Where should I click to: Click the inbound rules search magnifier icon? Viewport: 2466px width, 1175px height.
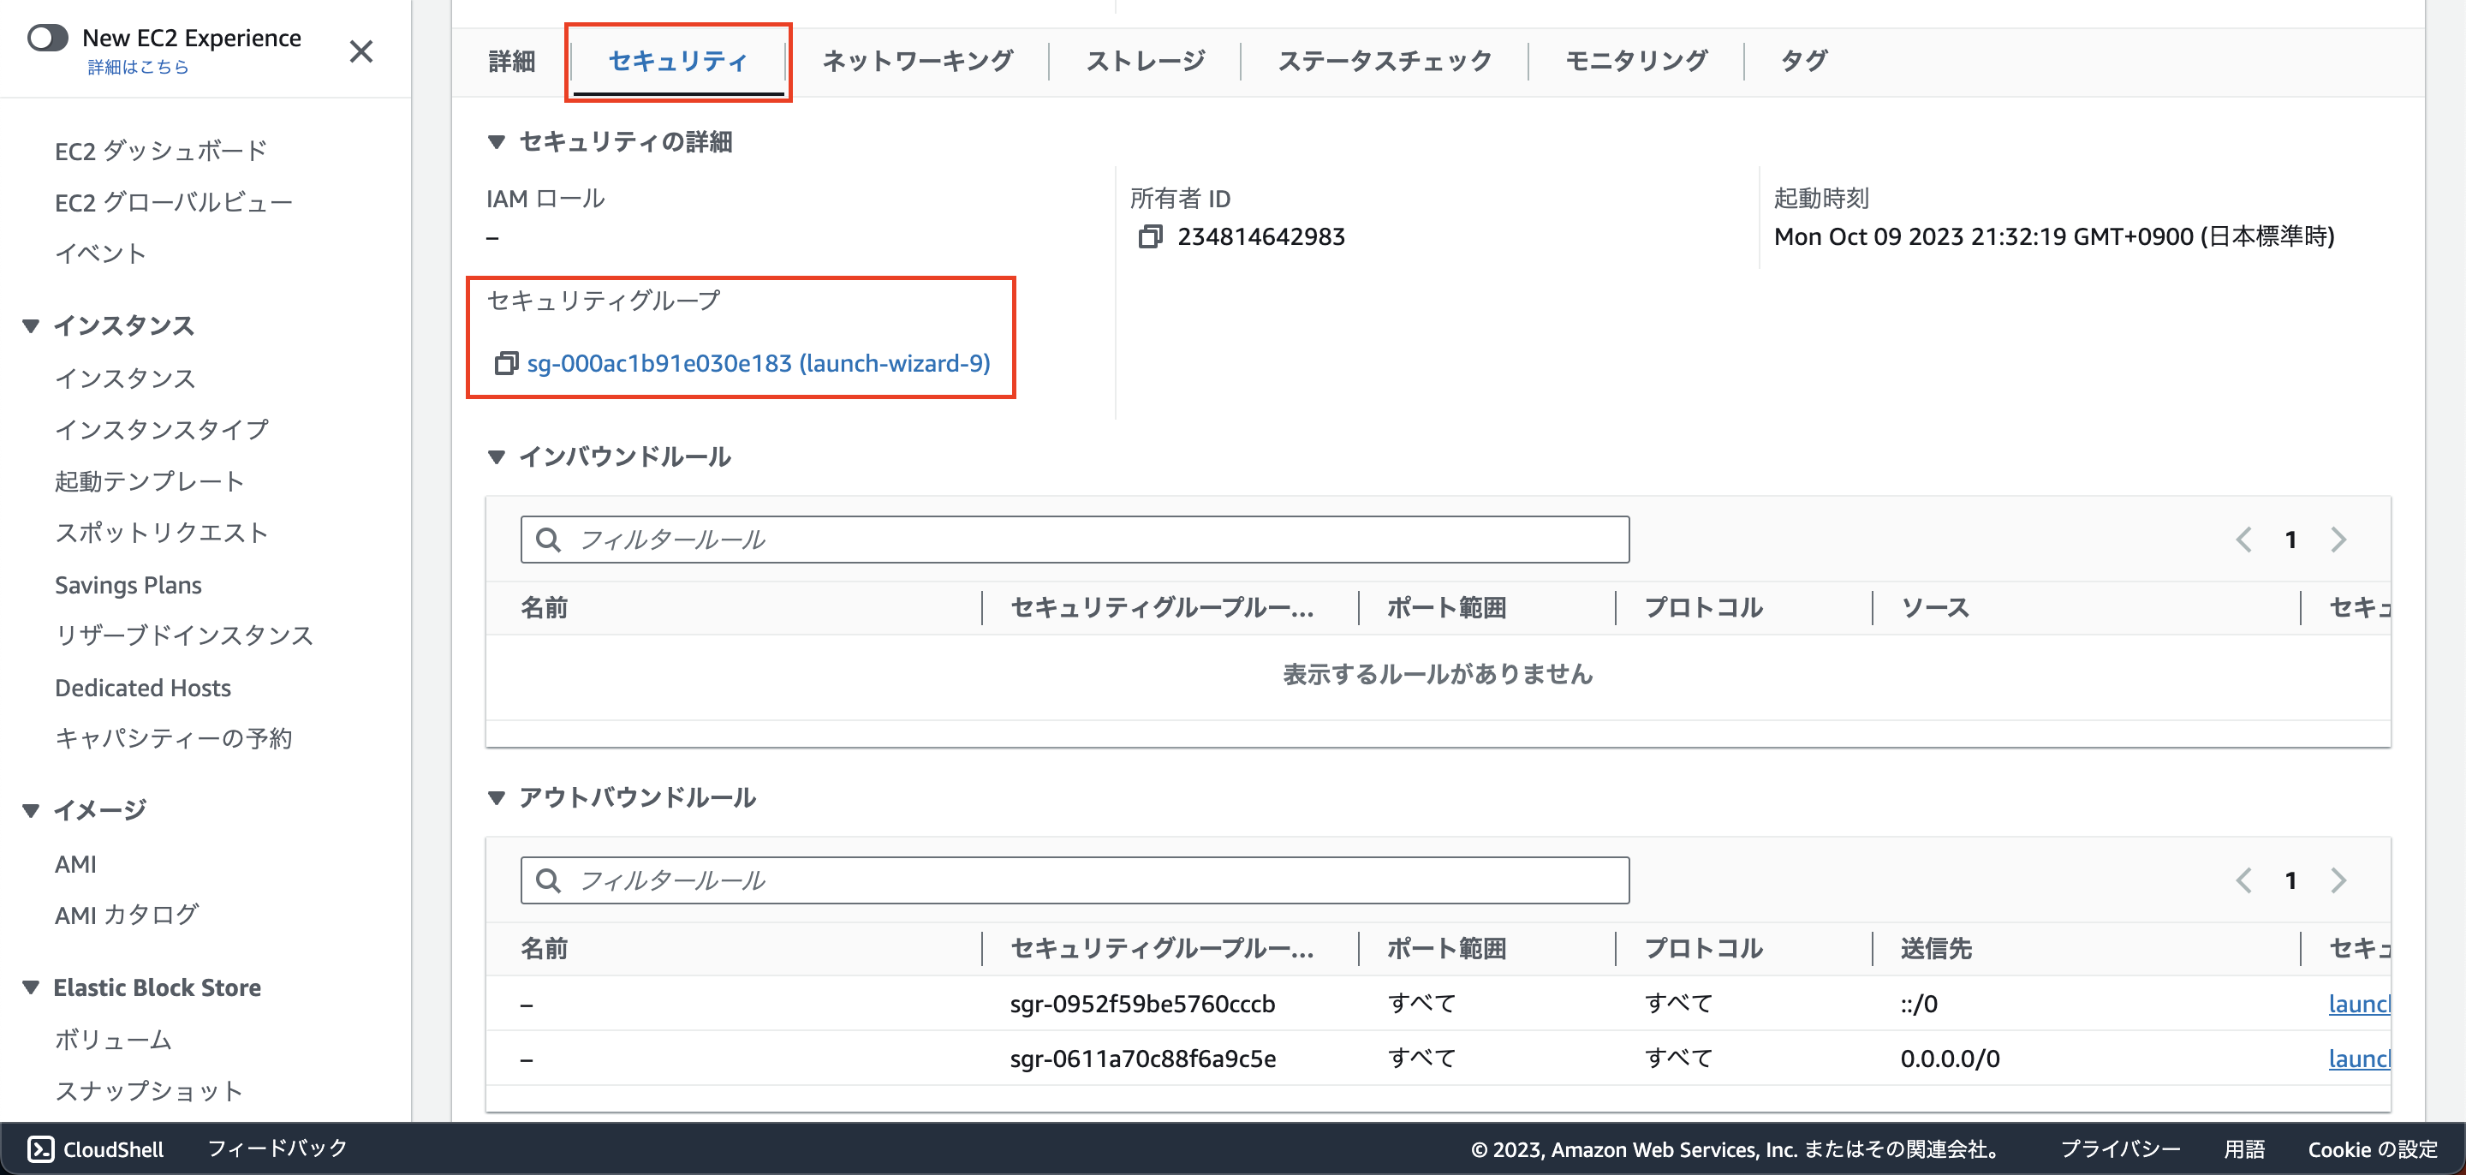pos(549,540)
